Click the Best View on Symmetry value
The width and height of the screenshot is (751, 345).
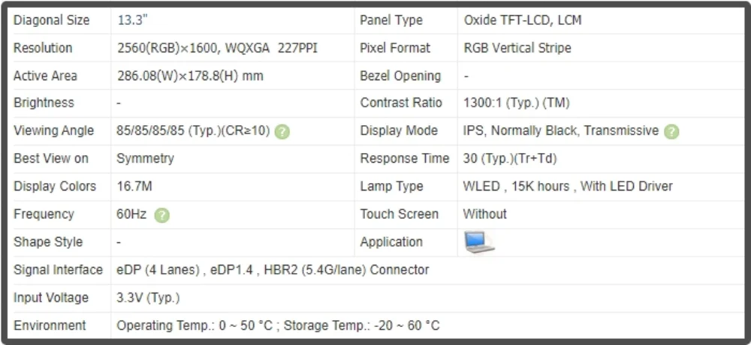click(145, 158)
